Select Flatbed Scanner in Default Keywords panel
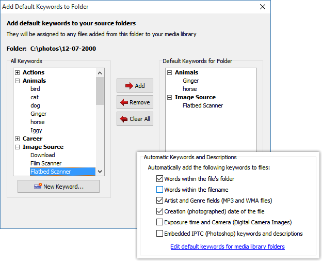The height and width of the screenshot is (261, 322). [203, 105]
